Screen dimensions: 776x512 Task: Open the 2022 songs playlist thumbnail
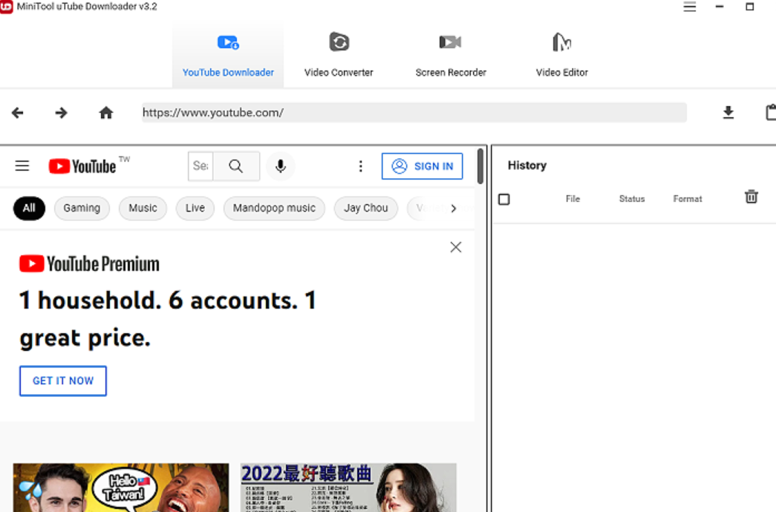[x=348, y=488]
